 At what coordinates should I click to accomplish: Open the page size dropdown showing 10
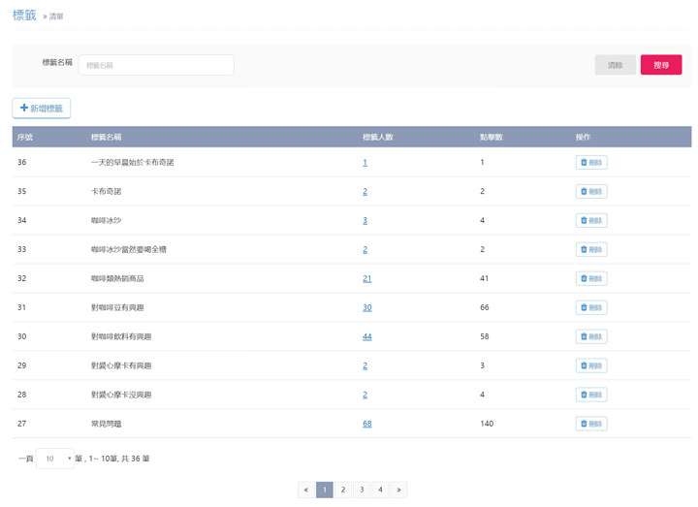[x=55, y=458]
